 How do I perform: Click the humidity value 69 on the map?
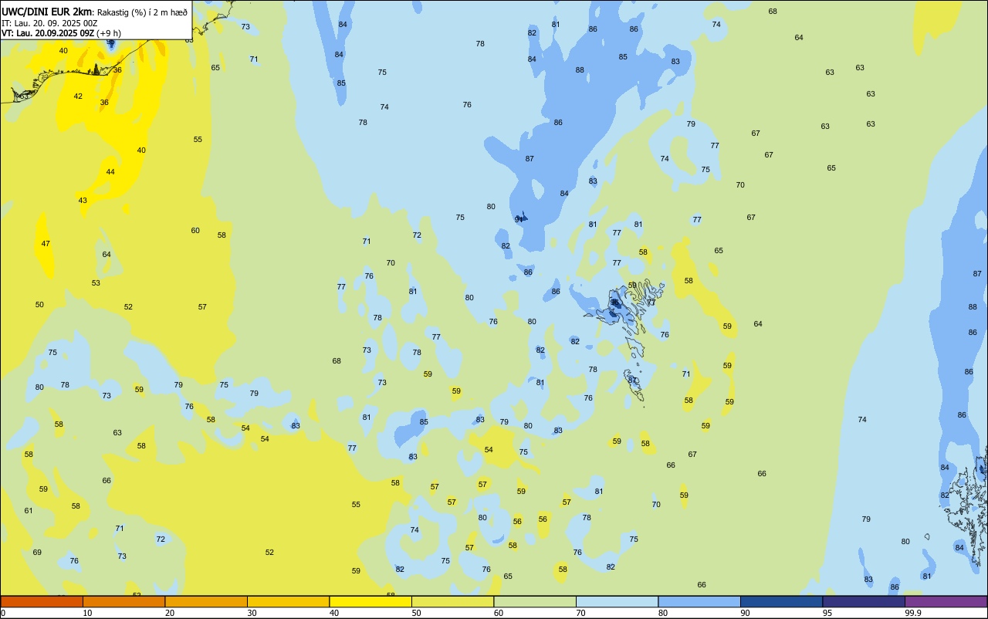(37, 553)
